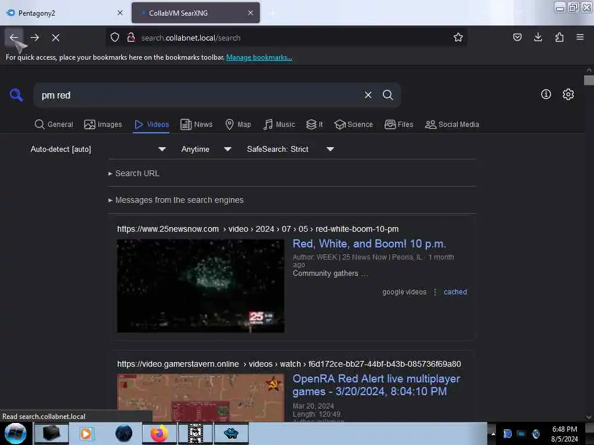Submit search with the magnifier button

(x=387, y=95)
